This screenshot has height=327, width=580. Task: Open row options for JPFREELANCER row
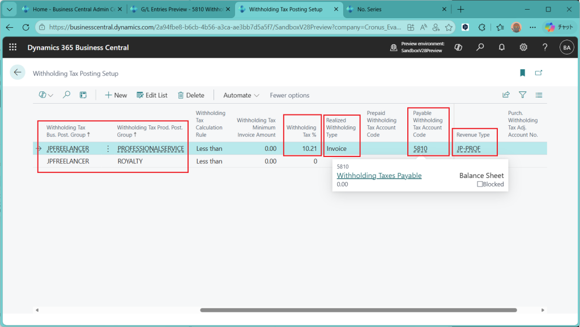pyautogui.click(x=108, y=149)
